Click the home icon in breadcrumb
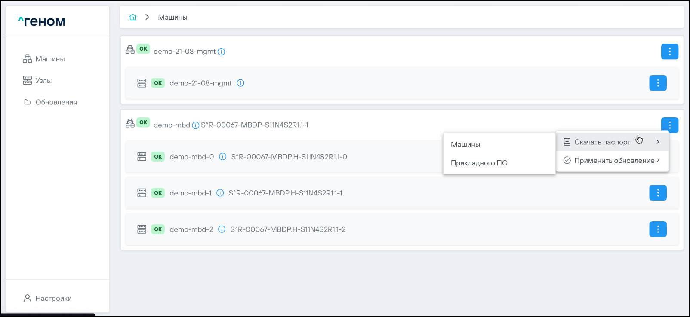Viewport: 690px width, 317px height. 132,17
